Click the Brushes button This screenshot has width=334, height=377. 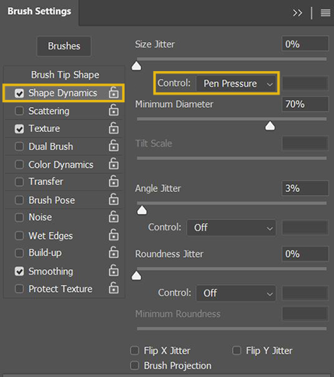[x=64, y=46]
